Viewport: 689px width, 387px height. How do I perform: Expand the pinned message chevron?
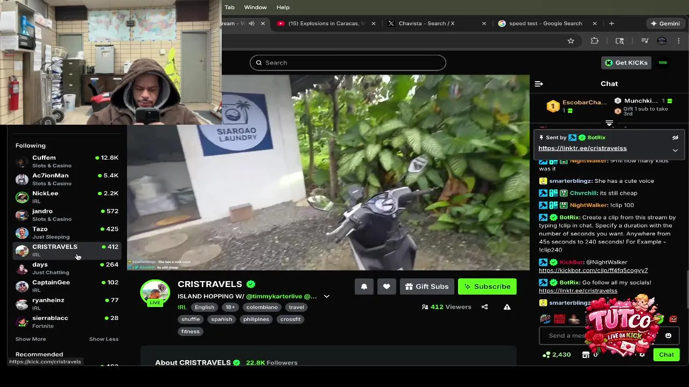coord(675,150)
